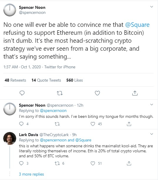Like Lark Davis's tweet with 51 likes
158x180 pixels.
click(x=93, y=163)
